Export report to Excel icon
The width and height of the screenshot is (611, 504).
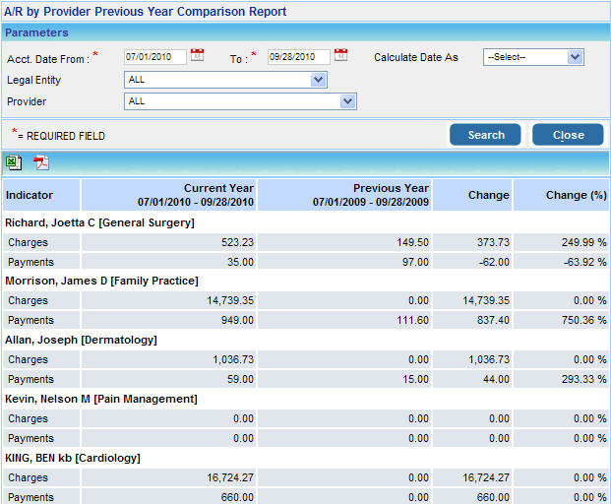coord(13,162)
